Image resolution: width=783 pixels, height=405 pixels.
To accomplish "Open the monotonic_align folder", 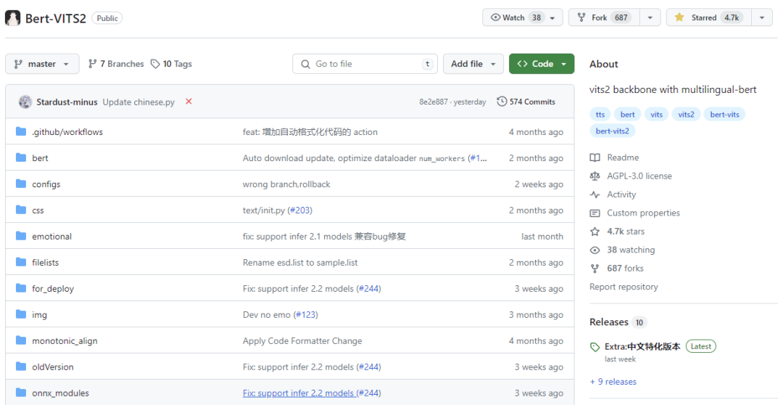I will pos(65,341).
